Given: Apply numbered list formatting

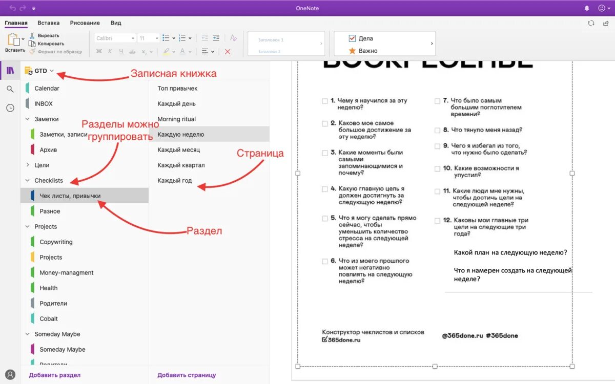Looking at the screenshot, I should coord(182,38).
